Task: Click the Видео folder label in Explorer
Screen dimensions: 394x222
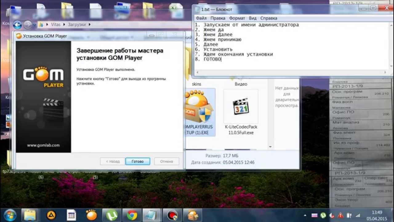Action: click(241, 84)
